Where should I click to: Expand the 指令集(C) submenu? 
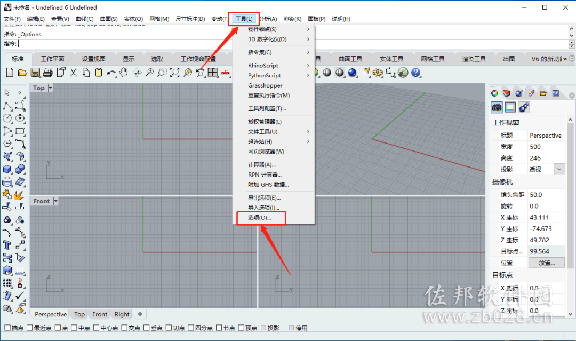274,52
